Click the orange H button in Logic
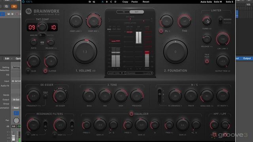Image resolution: width=253 pixels, height=142 pixels. (x=14, y=6)
